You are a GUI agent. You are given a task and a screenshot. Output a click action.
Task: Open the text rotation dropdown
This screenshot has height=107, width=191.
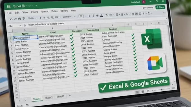click(128, 14)
